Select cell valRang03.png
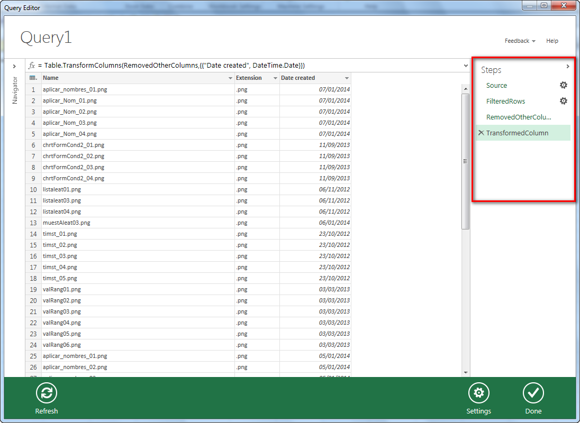Image resolution: width=580 pixels, height=423 pixels. point(138,311)
